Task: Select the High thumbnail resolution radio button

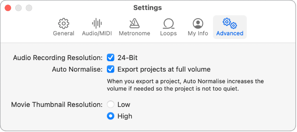Action: (x=111, y=116)
